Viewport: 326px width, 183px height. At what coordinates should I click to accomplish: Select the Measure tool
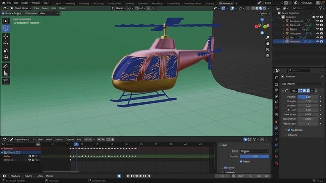6,73
